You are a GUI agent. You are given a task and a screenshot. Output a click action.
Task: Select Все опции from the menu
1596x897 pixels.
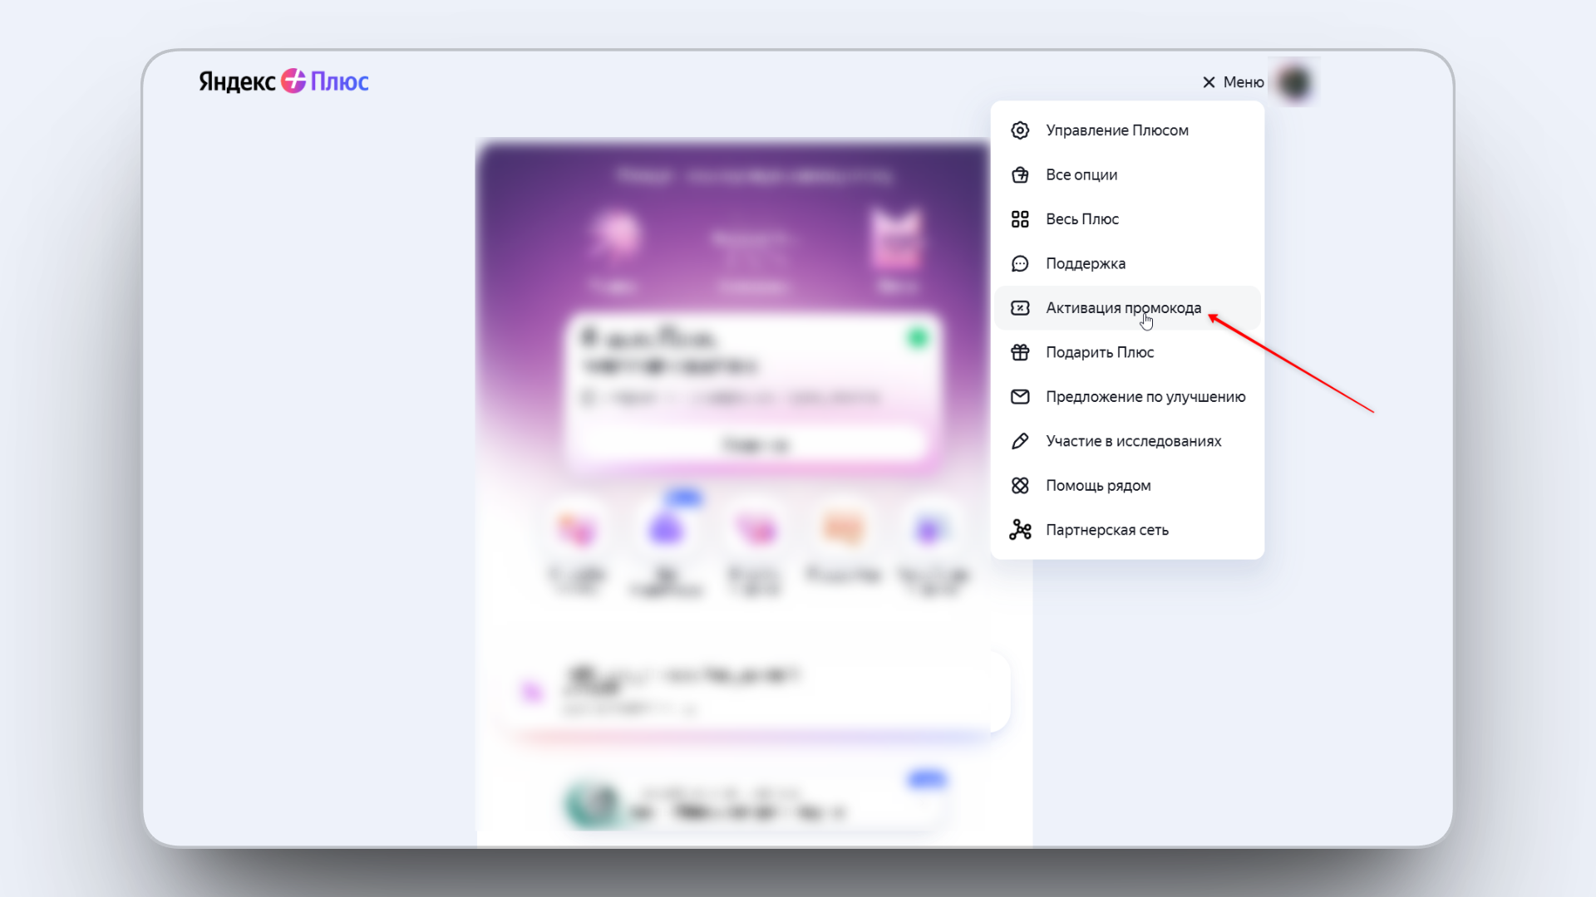1081,174
